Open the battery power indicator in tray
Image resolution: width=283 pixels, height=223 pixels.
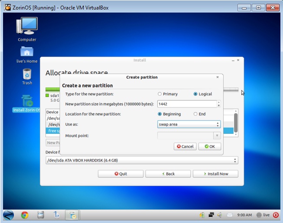[202, 215]
